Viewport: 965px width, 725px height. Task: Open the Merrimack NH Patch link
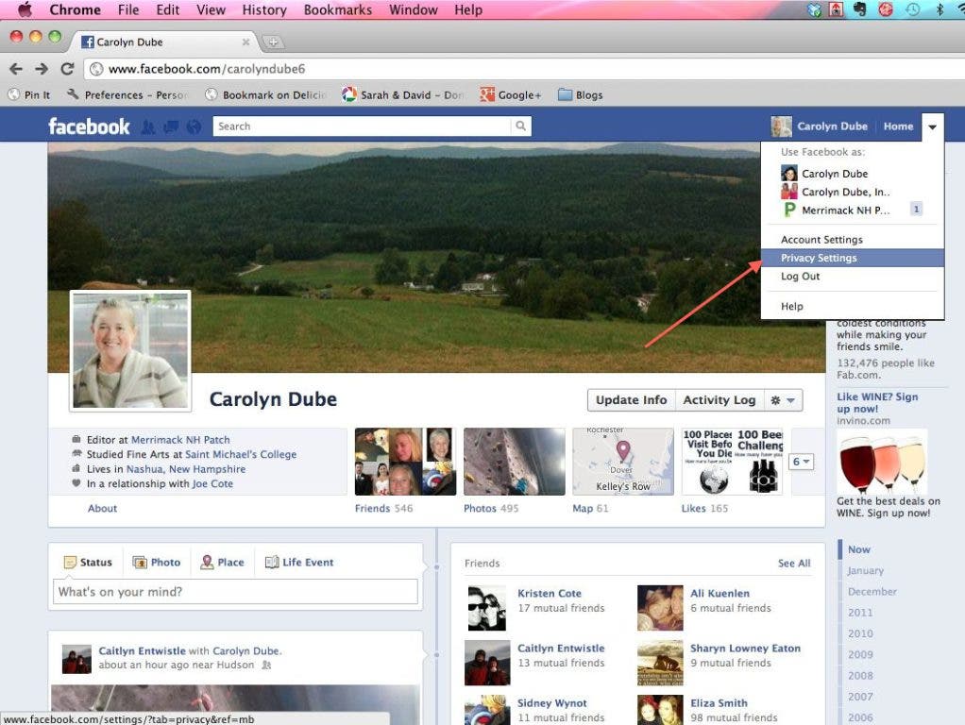[x=180, y=440]
